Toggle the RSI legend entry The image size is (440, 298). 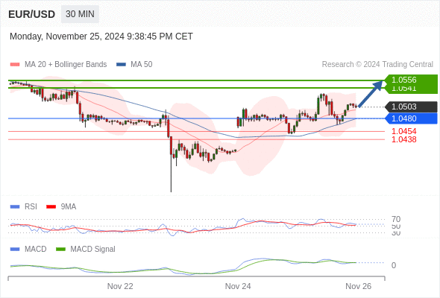click(x=24, y=206)
